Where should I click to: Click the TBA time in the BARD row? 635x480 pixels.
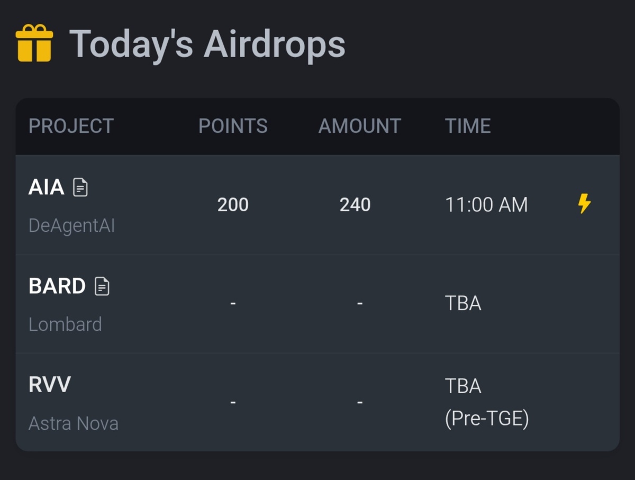(x=463, y=304)
